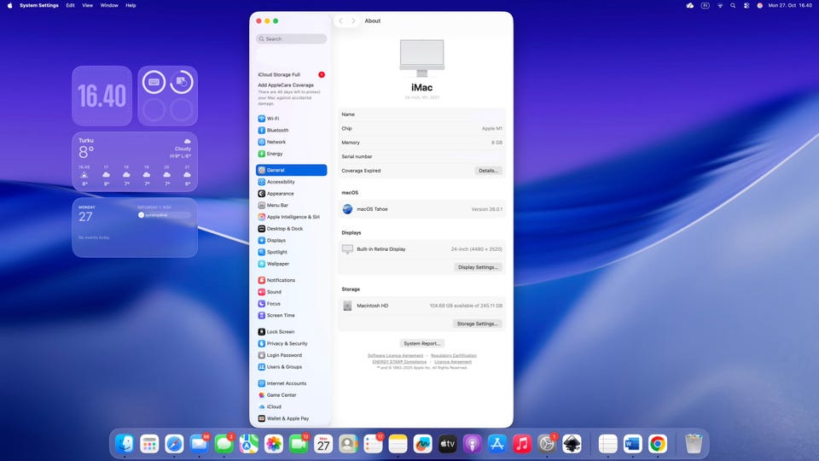Launch Safari from the Dock
Image resolution: width=819 pixels, height=461 pixels.
pyautogui.click(x=174, y=443)
